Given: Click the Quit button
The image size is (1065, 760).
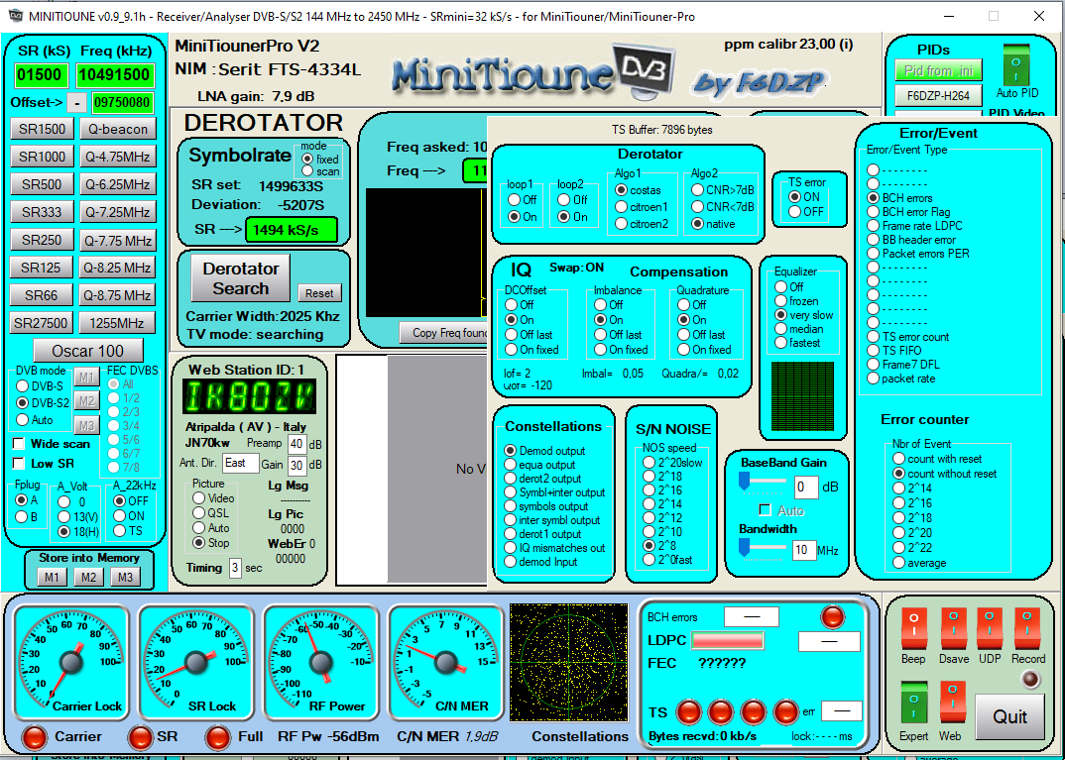Looking at the screenshot, I should 1009,714.
